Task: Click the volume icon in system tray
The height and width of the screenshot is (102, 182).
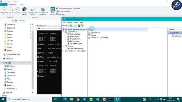Action: pyautogui.click(x=158, y=99)
